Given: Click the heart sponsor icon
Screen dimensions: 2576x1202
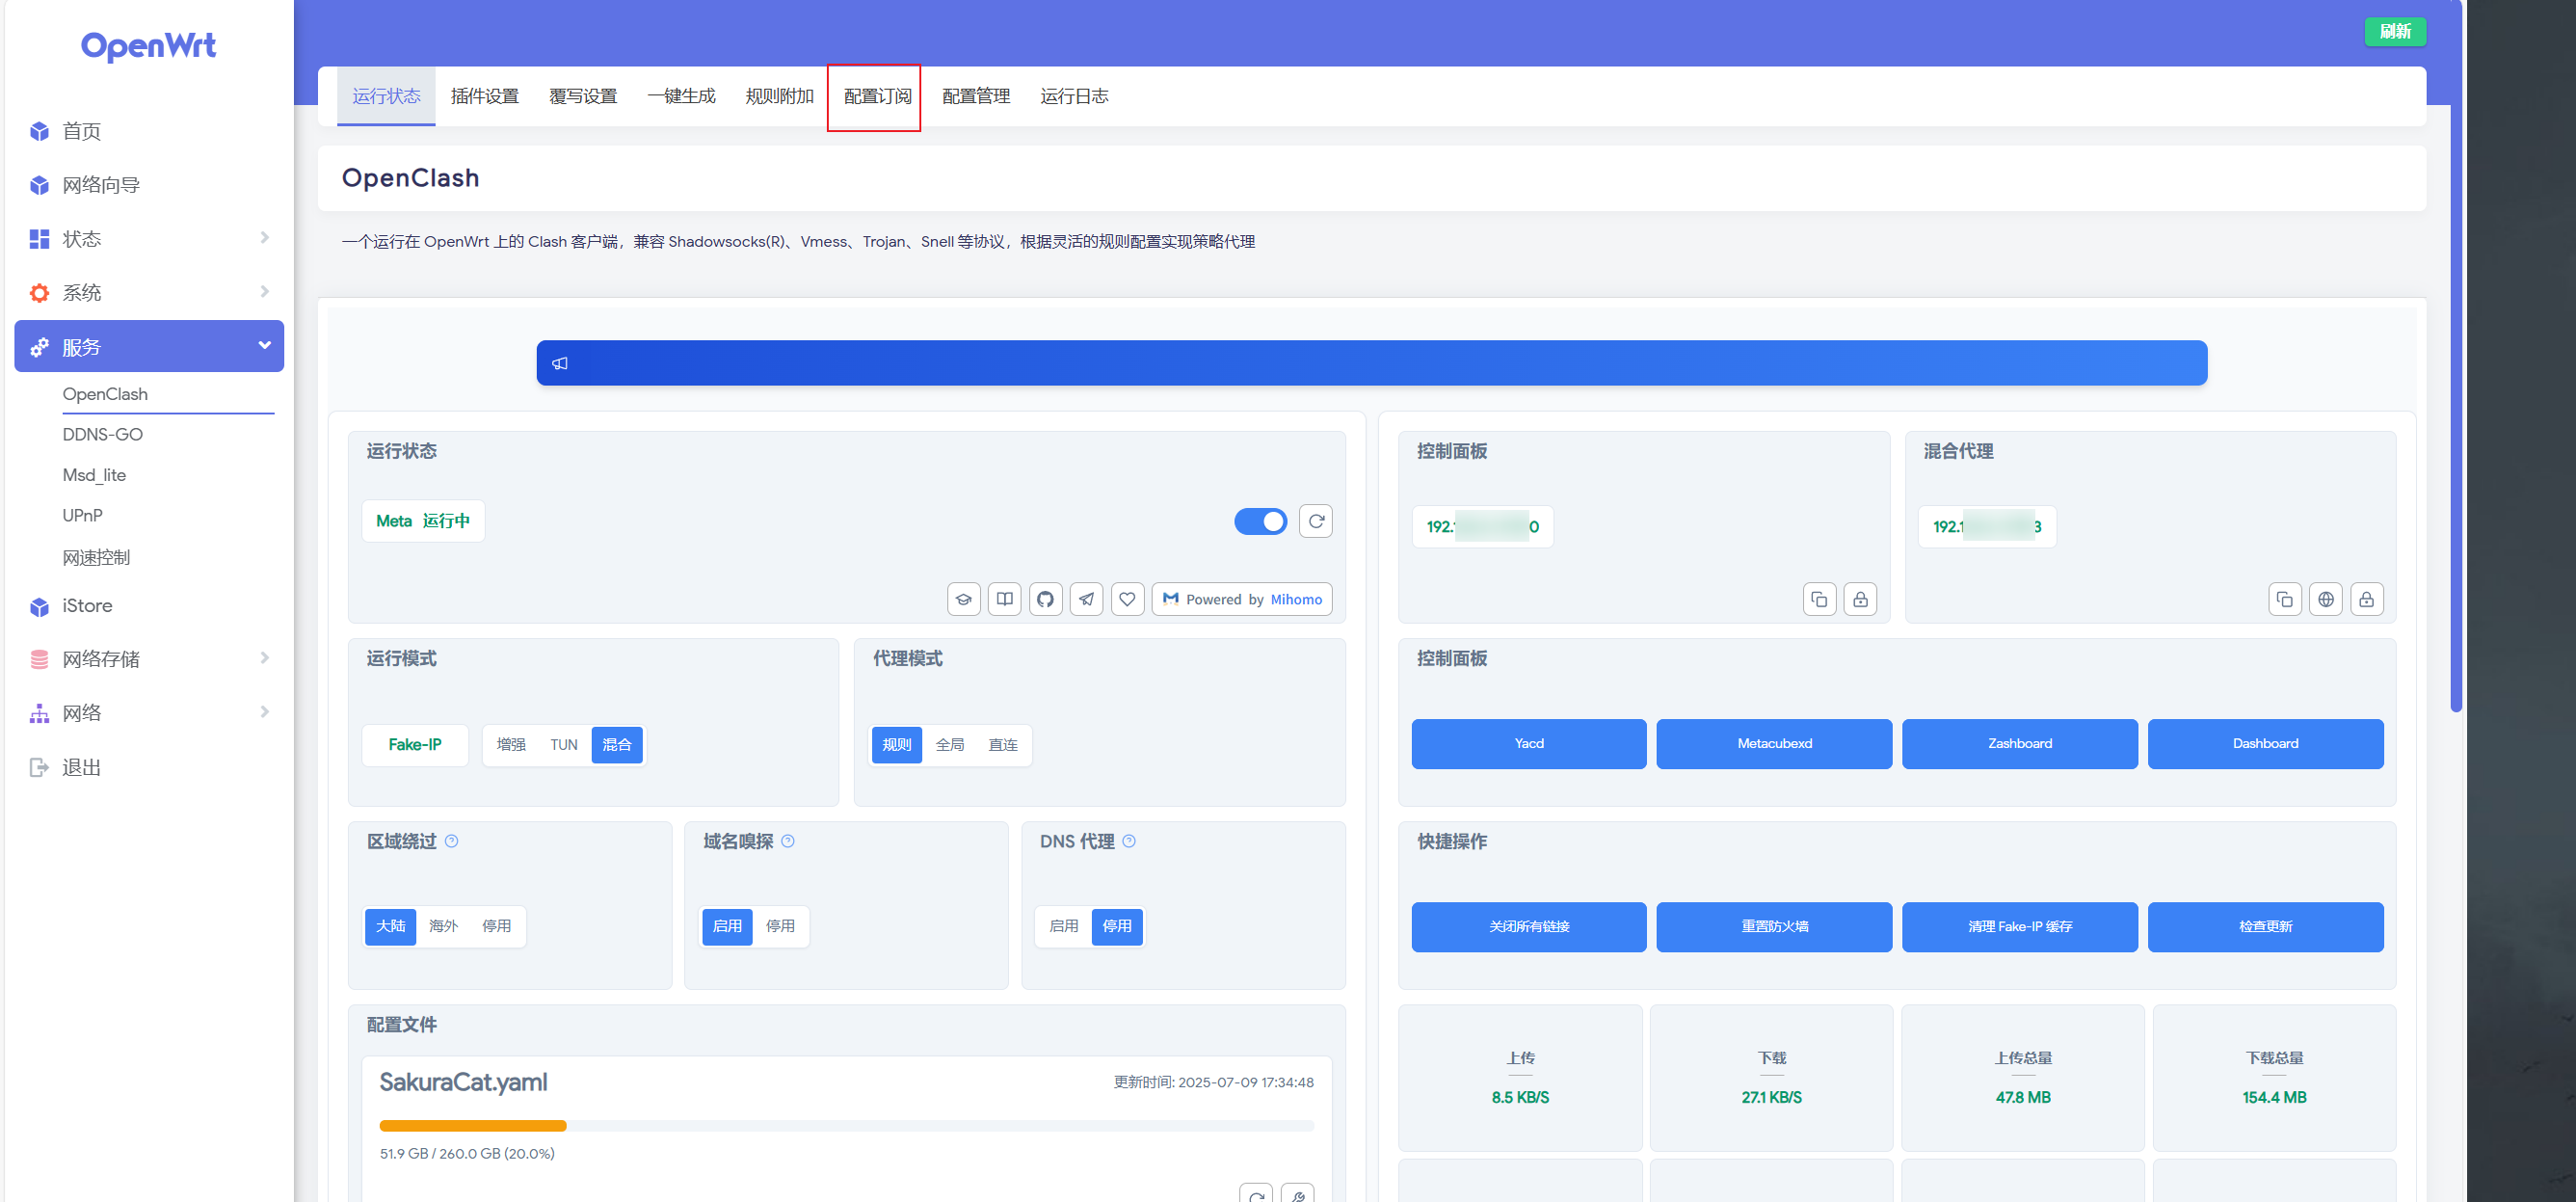Looking at the screenshot, I should tap(1127, 599).
